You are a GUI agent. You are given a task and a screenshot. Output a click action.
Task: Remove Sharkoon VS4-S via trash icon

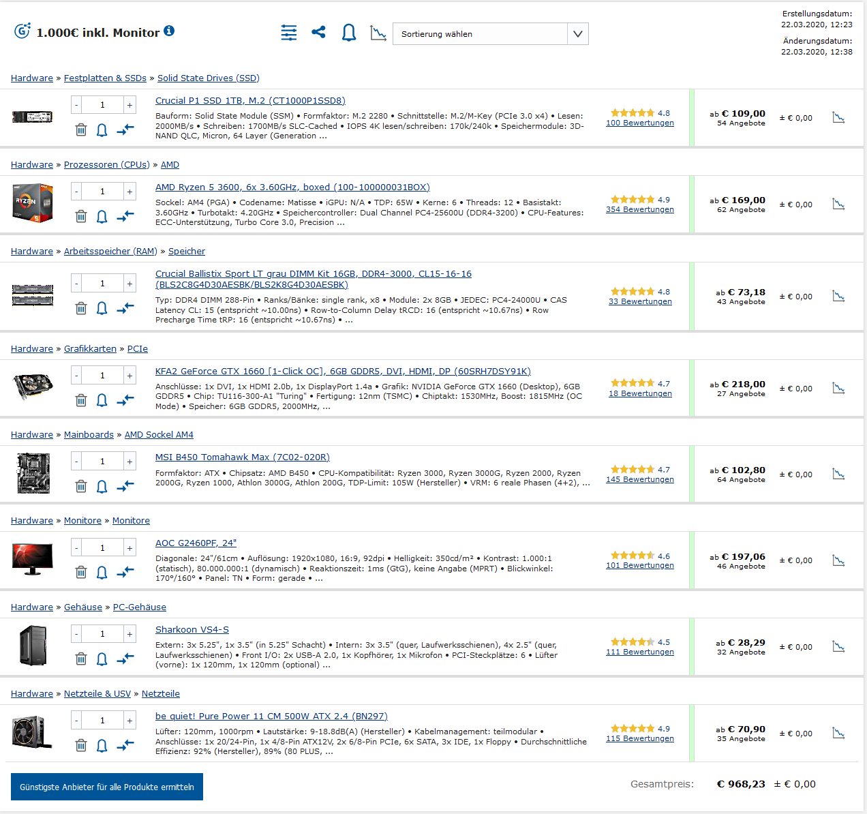[x=81, y=659]
